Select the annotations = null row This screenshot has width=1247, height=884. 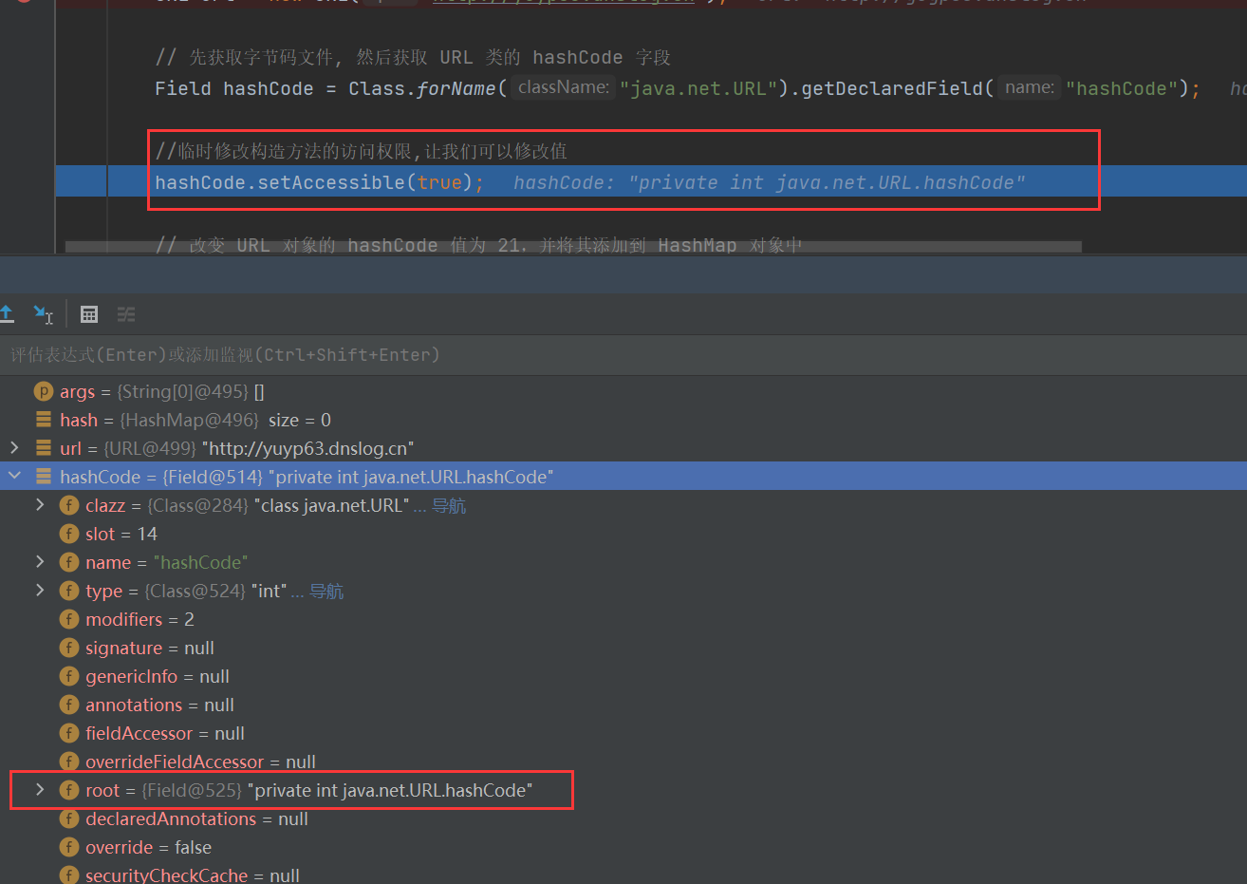623,705
